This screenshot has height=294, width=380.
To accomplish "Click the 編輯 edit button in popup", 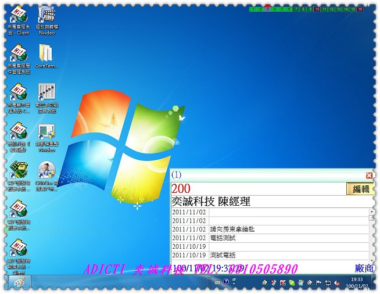I will [x=361, y=189].
